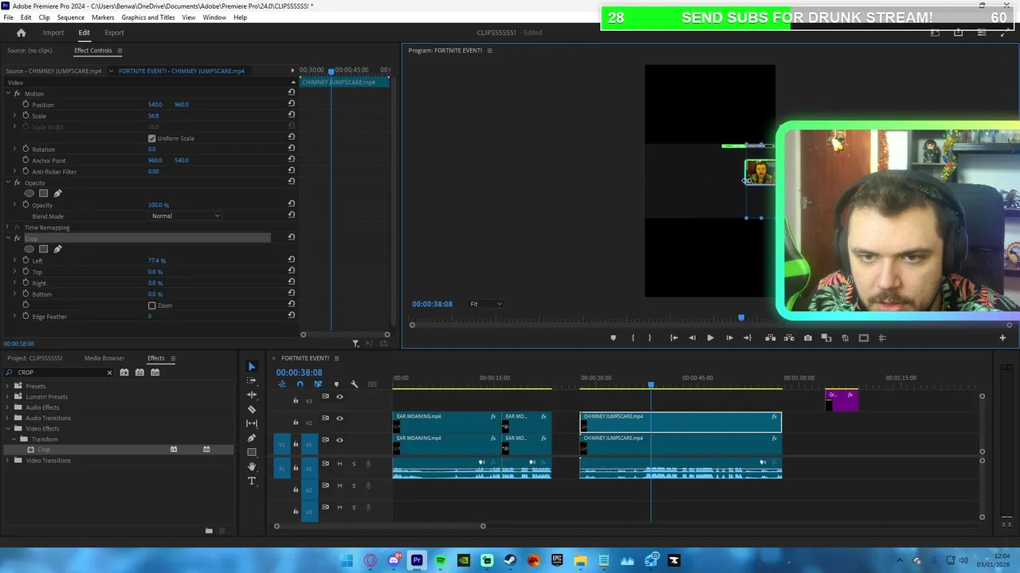The height and width of the screenshot is (573, 1020).
Task: Select the Pen tool in the tools panel
Action: (x=252, y=438)
